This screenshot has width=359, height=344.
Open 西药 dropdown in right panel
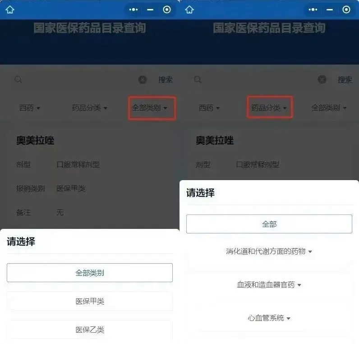(209, 108)
